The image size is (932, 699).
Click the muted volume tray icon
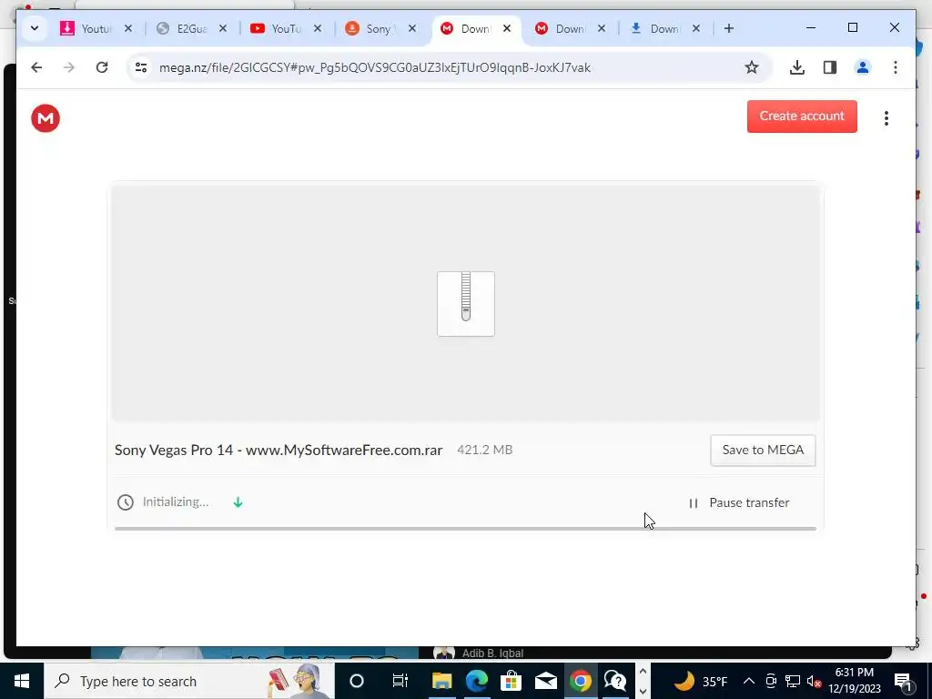815,681
